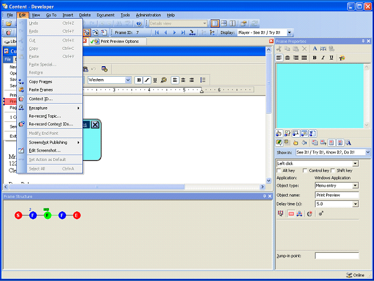Open the Insert menu
374x281 pixels.
point(68,15)
